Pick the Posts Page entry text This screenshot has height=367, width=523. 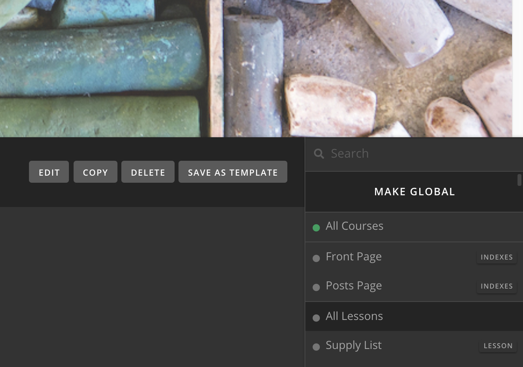coord(353,286)
